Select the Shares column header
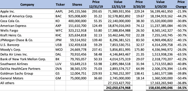188x91 pixels. pyautogui.click(x=77, y=4)
